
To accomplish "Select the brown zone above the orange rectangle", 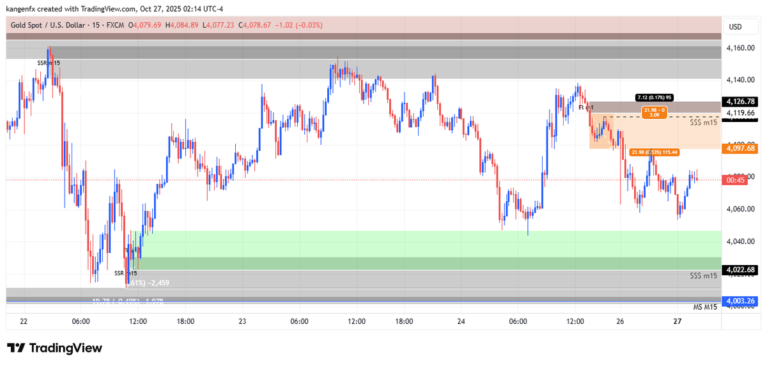I will [x=655, y=107].
